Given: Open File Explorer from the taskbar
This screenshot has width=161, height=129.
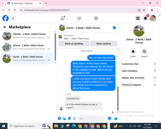Looking at the screenshot, I should click(56, 126).
